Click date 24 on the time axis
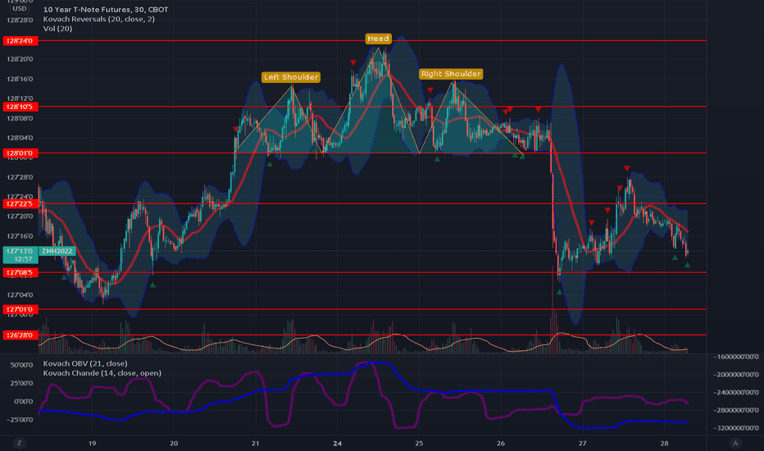The width and height of the screenshot is (764, 451). (337, 443)
